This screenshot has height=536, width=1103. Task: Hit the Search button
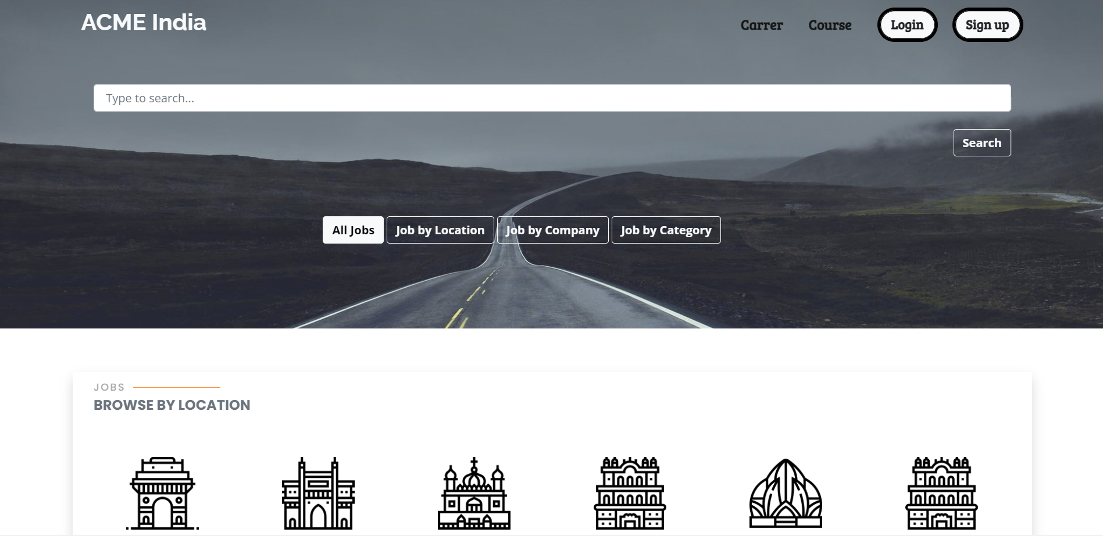981,143
